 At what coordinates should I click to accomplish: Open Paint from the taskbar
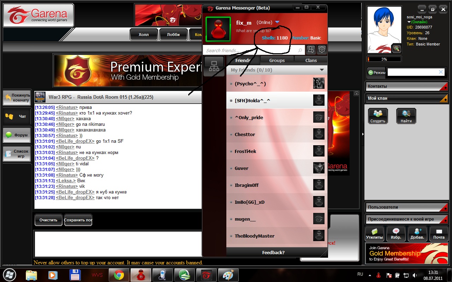point(228,275)
